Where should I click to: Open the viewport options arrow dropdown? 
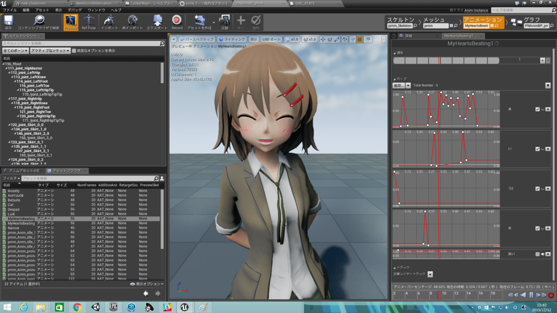tap(174, 39)
